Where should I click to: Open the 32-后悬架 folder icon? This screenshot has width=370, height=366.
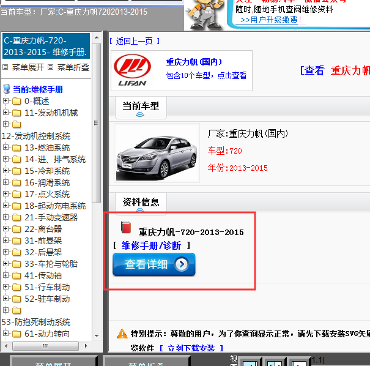[17, 252]
